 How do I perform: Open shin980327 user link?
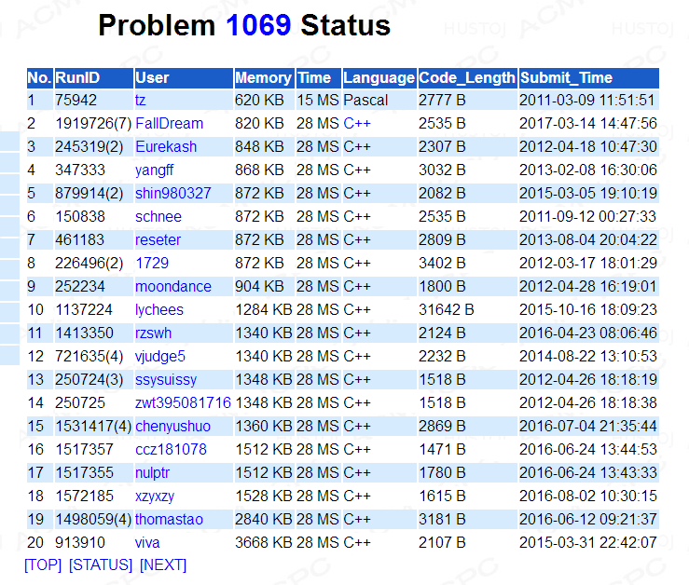click(173, 193)
